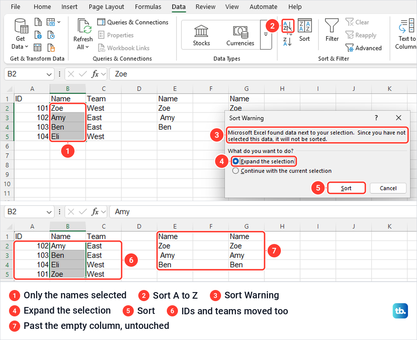Select cell Ben in column G
The height and width of the screenshot is (340, 417).
click(x=246, y=265)
